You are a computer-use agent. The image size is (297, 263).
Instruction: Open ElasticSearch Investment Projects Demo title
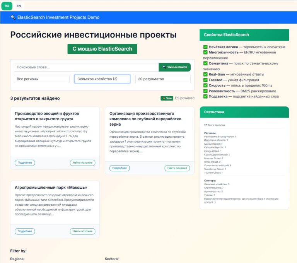click(x=58, y=17)
